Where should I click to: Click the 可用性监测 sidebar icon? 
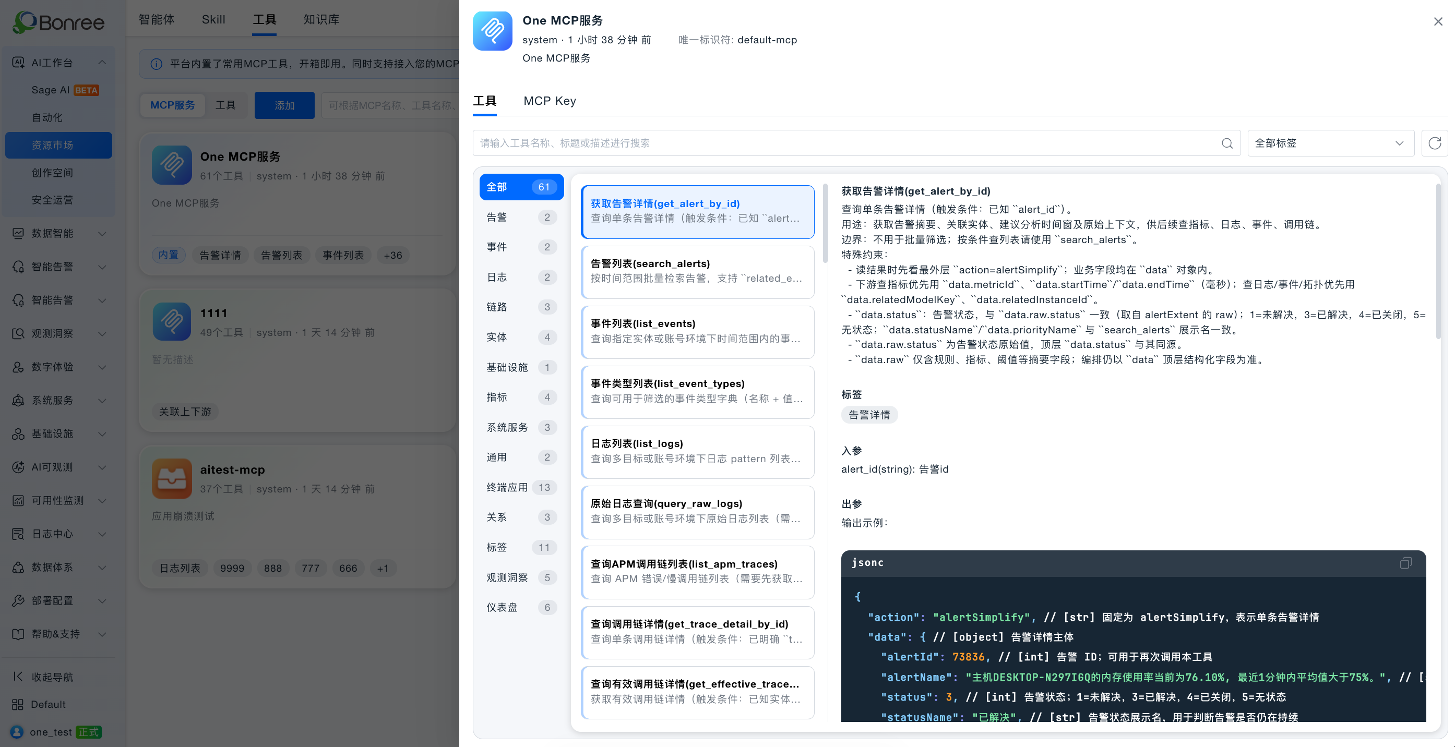point(18,500)
